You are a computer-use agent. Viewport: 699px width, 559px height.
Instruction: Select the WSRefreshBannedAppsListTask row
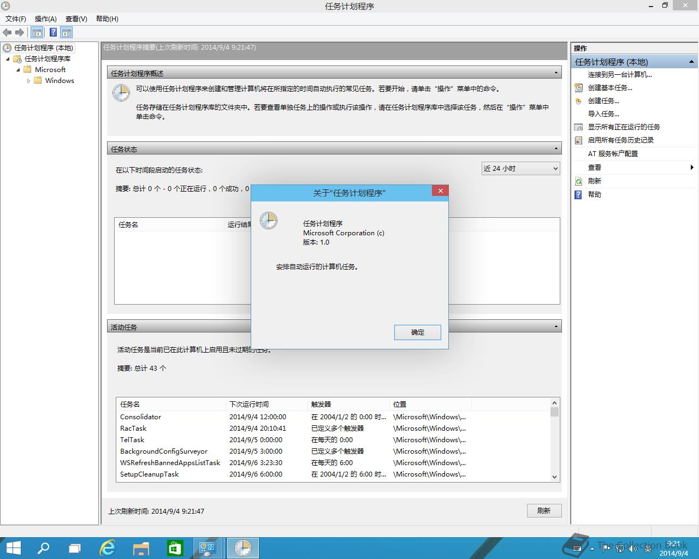pos(333,463)
